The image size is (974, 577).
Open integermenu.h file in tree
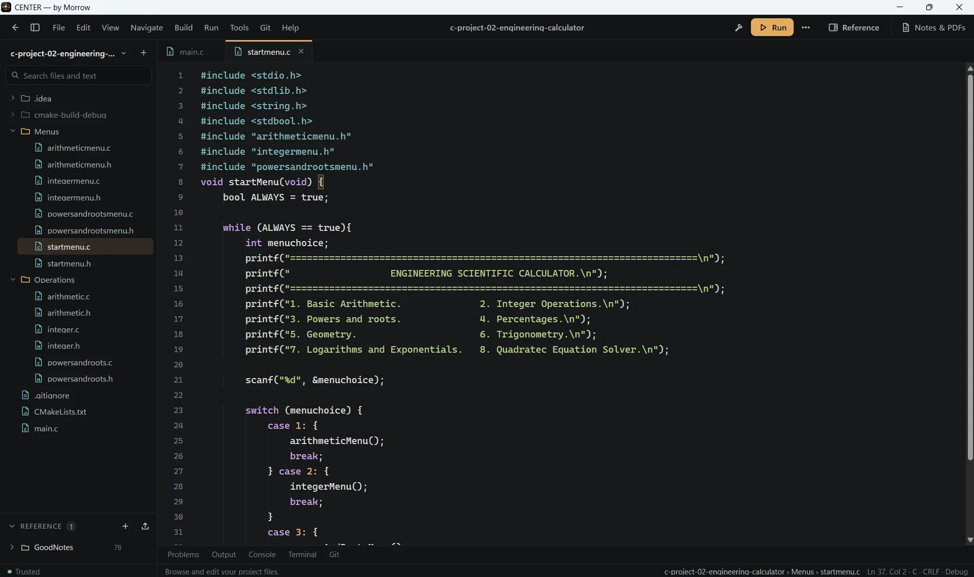click(x=74, y=197)
